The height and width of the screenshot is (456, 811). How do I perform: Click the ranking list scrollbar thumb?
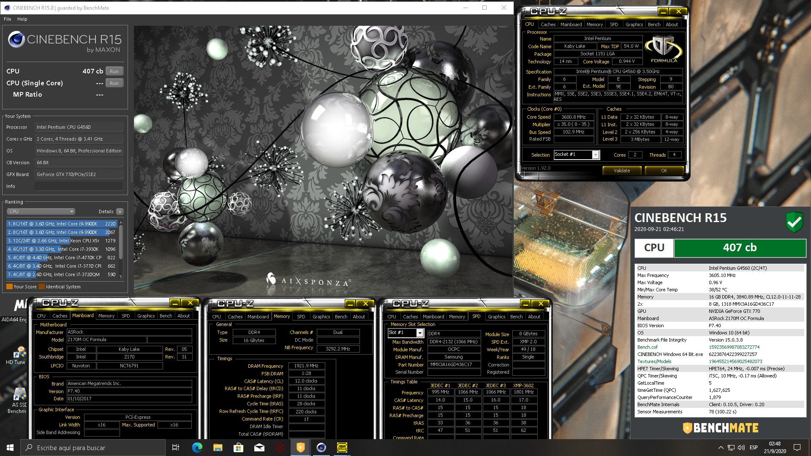click(x=121, y=242)
